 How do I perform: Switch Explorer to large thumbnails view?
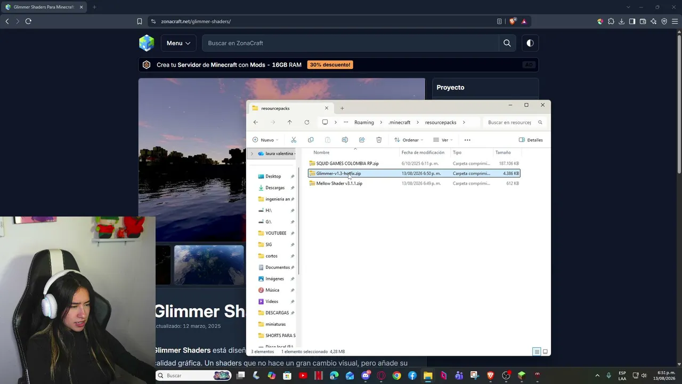click(545, 351)
